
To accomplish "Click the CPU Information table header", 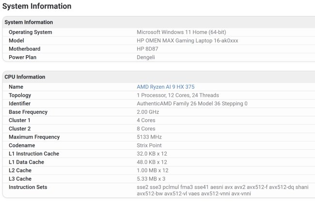I will pos(25,77).
